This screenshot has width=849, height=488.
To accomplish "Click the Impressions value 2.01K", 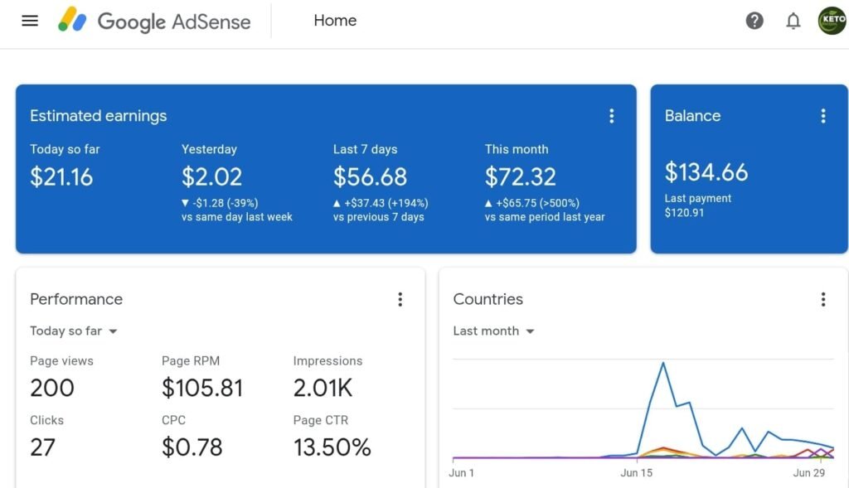I will click(x=323, y=388).
